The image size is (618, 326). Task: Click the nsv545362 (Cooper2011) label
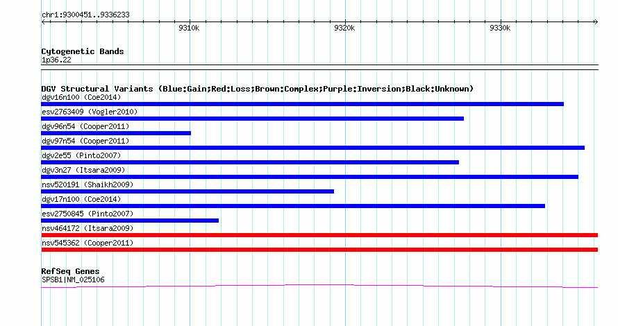coord(87,243)
